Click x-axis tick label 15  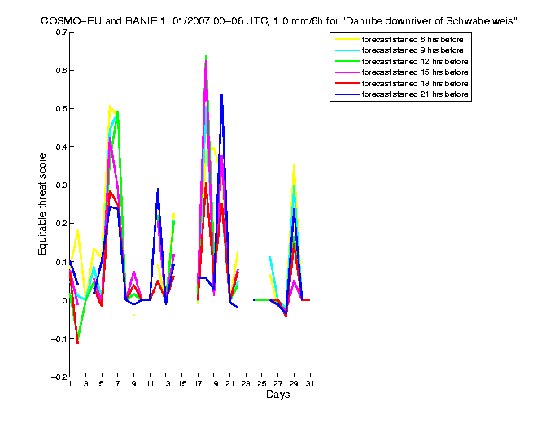[182, 384]
